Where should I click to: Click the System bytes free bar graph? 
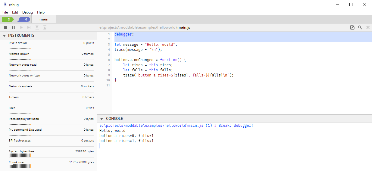pos(20,155)
